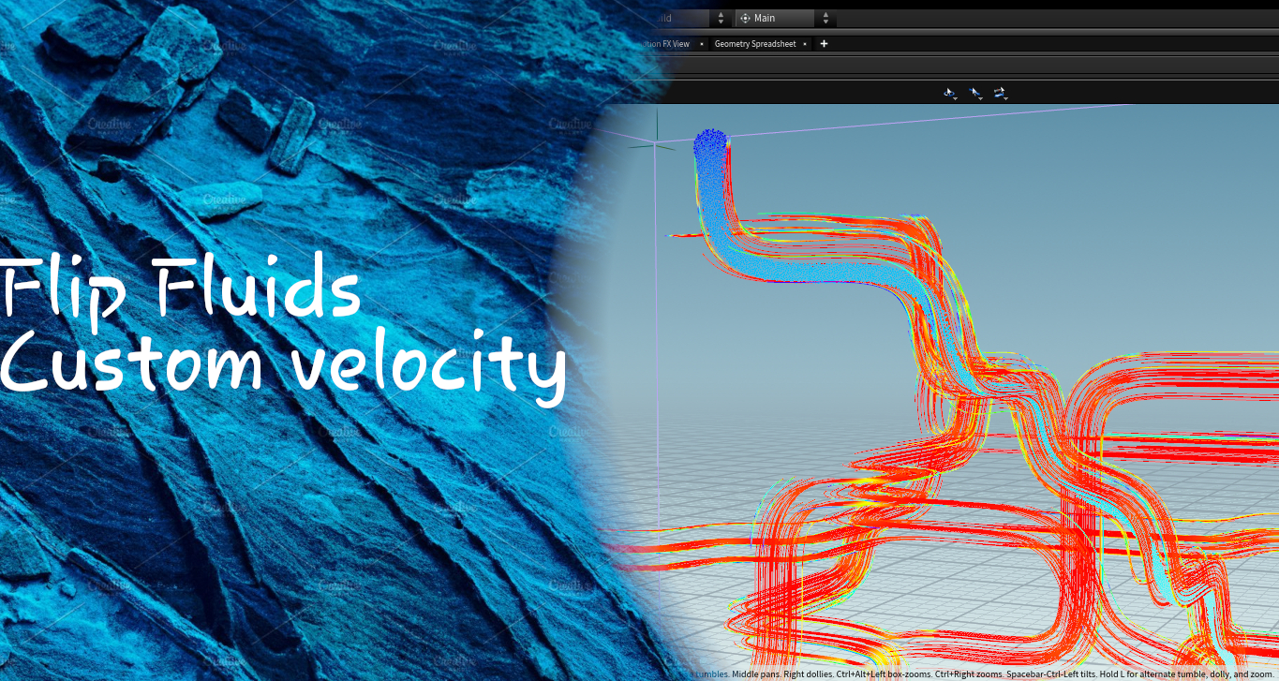Click the plus button on the pane tab bar

[824, 43]
